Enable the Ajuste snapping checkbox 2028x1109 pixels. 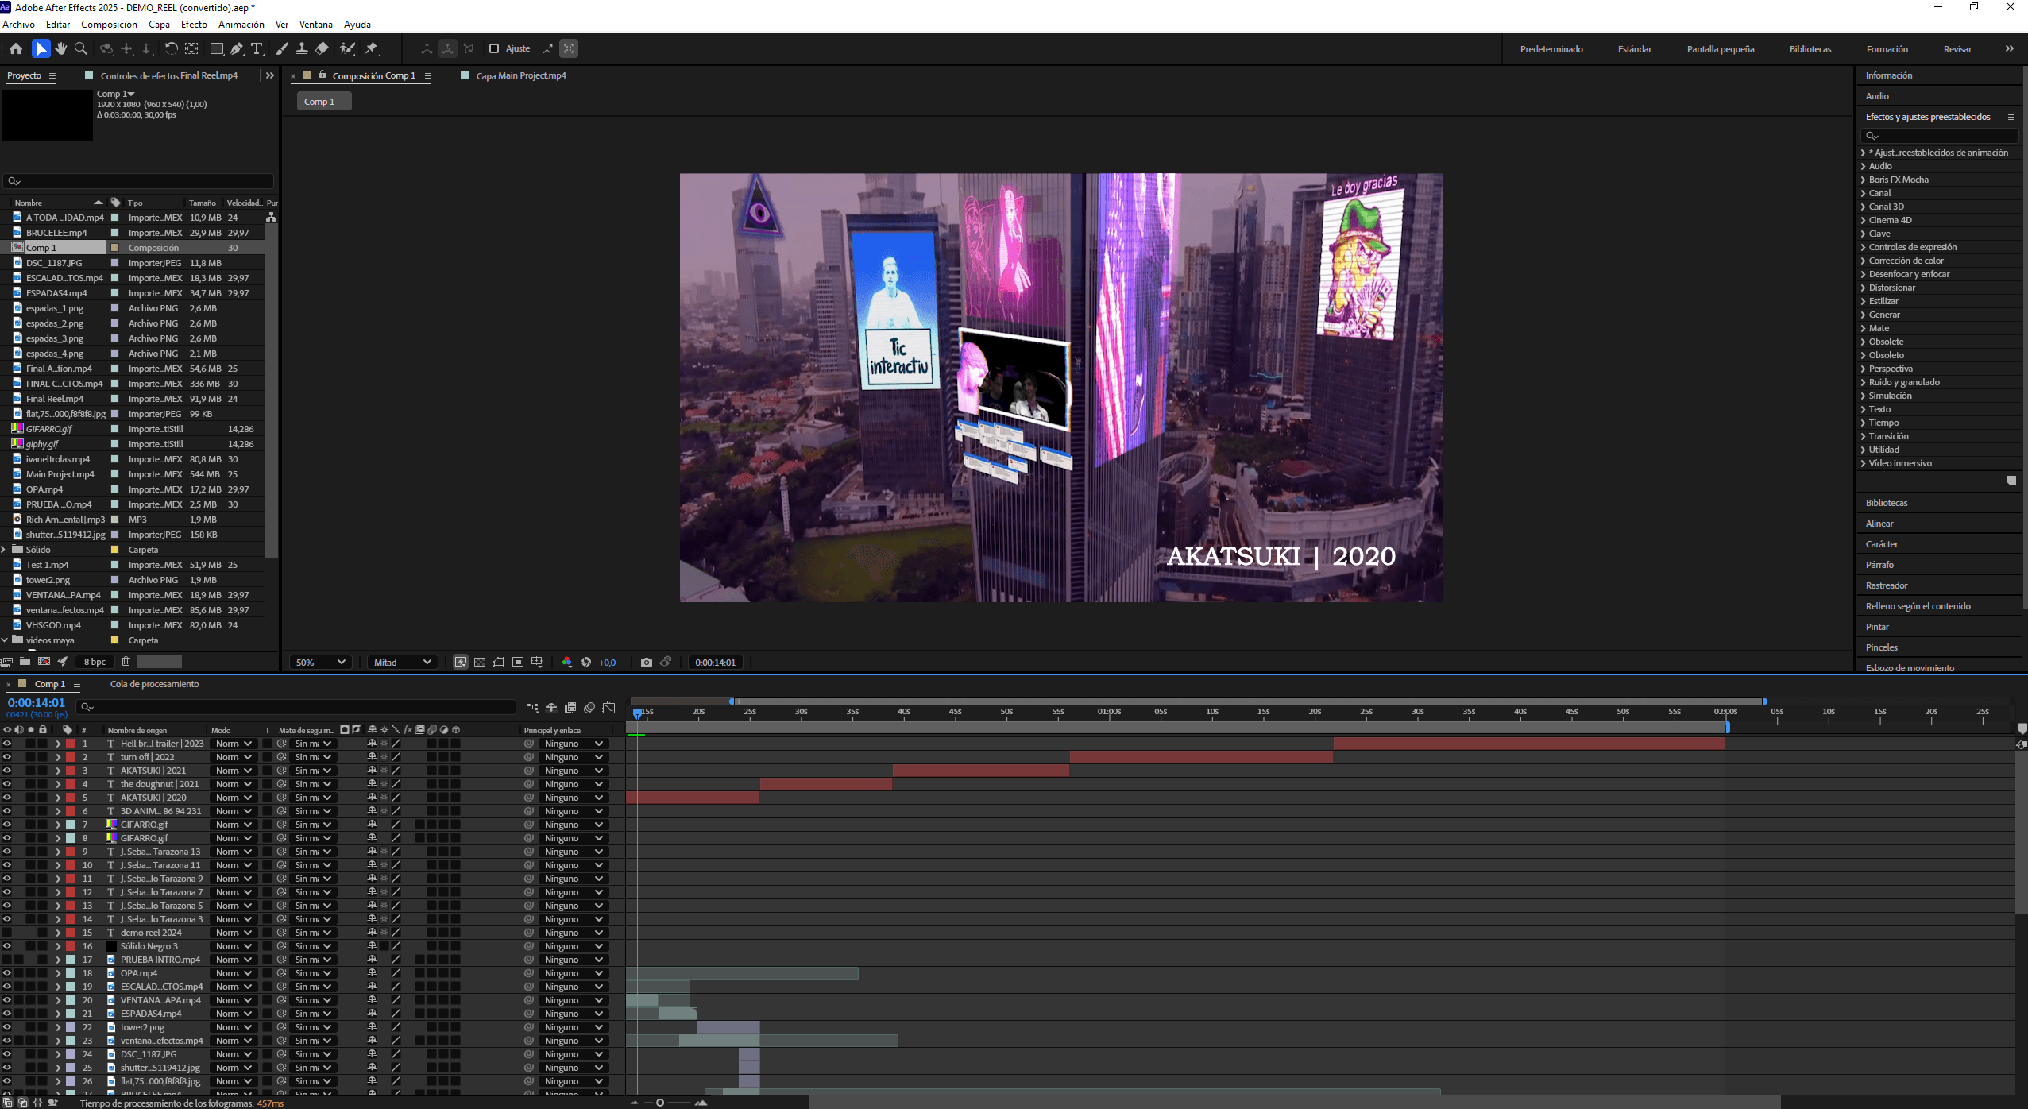494,49
